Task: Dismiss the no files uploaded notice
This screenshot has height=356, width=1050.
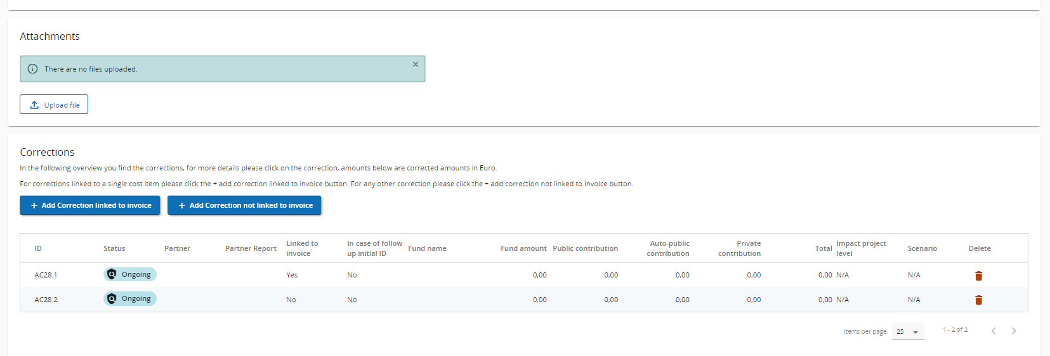Action: click(416, 65)
